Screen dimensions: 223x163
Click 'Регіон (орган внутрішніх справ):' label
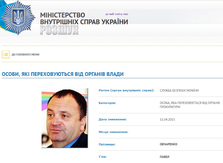126,90
